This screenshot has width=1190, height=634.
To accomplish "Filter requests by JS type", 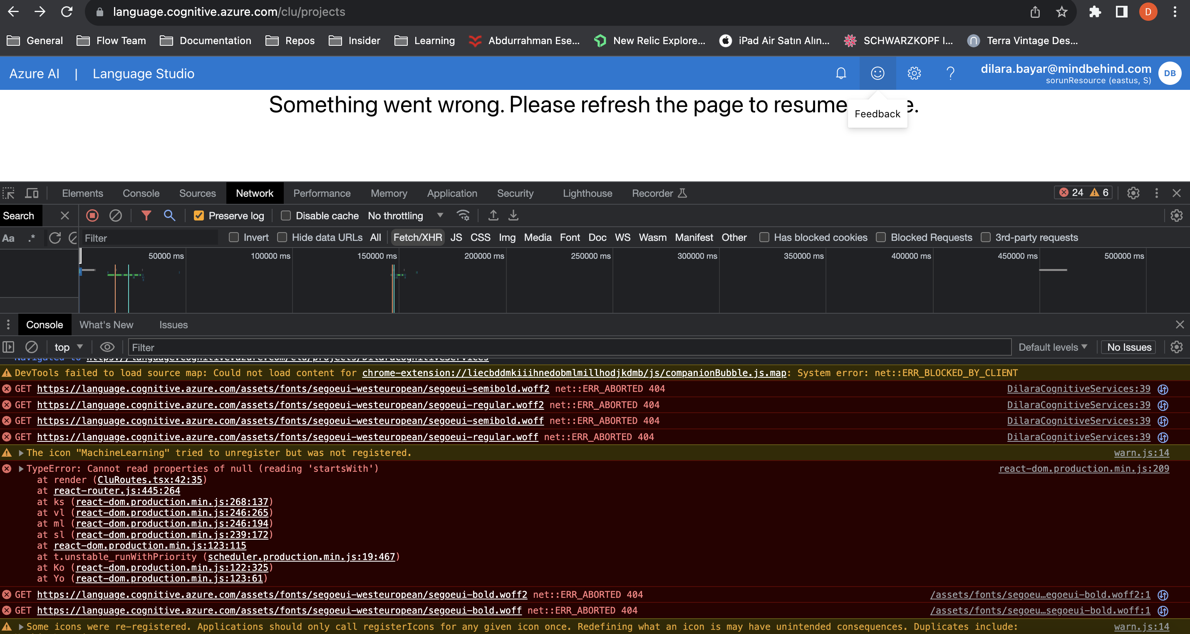I will coord(456,238).
